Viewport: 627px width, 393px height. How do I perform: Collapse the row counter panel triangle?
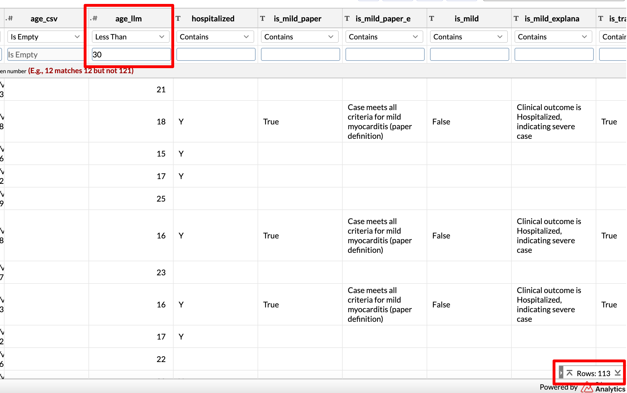point(561,373)
